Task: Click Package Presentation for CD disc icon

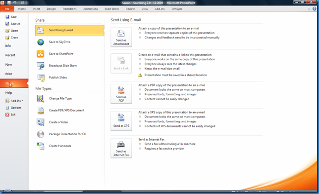Action: click(41, 134)
